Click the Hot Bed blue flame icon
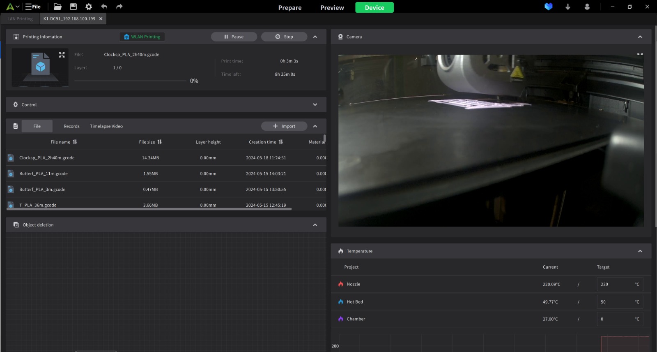Viewport: 657px width, 352px height. [341, 302]
